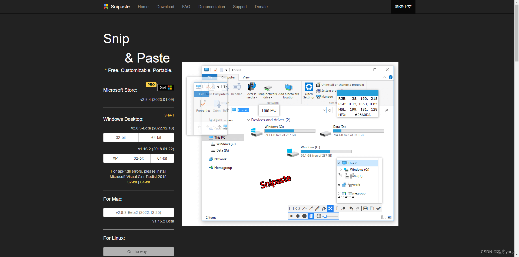This screenshot has height=257, width=519.
Task: Choose the small brush size dot
Action: point(291,216)
